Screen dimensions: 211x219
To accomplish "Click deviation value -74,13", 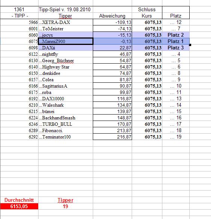I will click(x=112, y=28).
